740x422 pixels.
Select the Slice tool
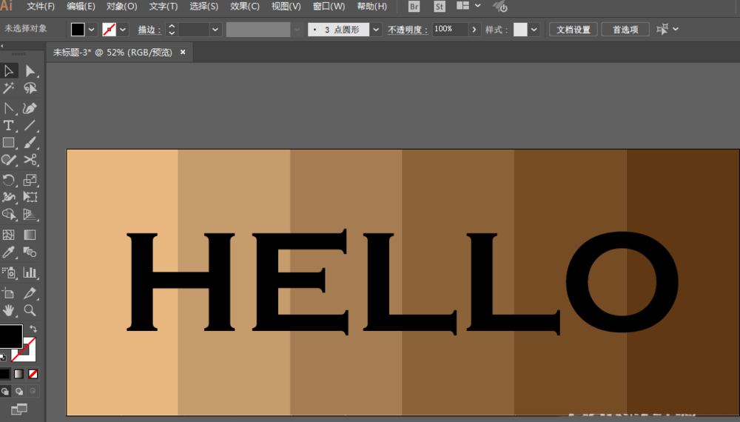(x=30, y=293)
